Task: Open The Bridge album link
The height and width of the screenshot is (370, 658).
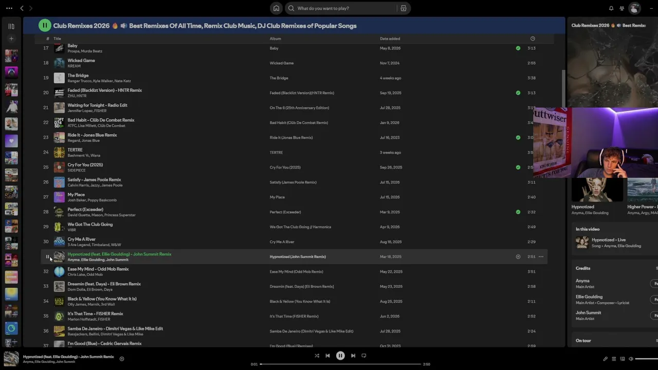Action: 279,78
